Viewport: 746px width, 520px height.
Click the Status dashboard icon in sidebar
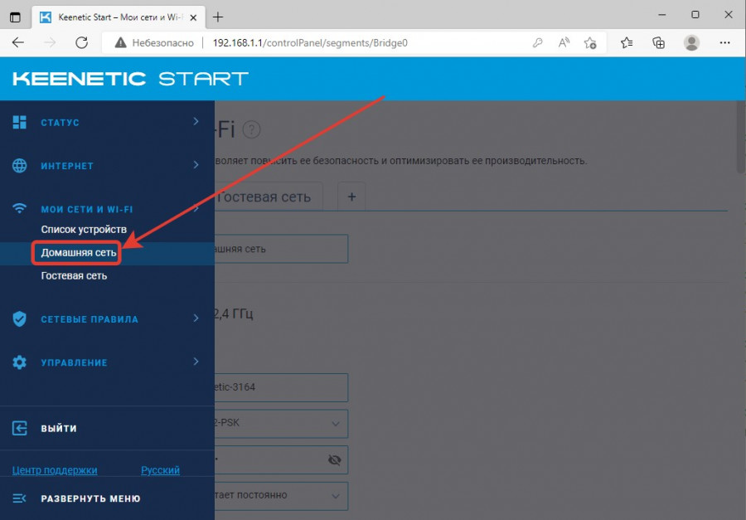coord(20,123)
